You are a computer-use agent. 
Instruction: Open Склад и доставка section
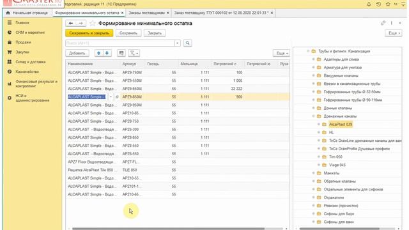pos(30,62)
